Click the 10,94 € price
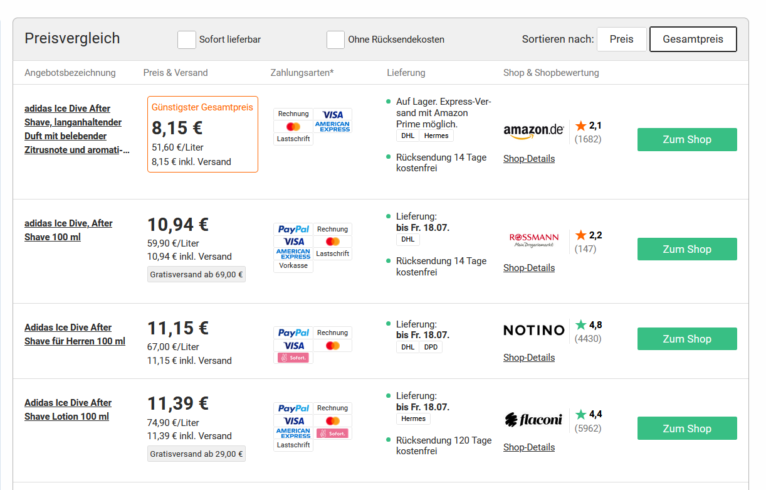The width and height of the screenshot is (766, 490). tap(178, 225)
